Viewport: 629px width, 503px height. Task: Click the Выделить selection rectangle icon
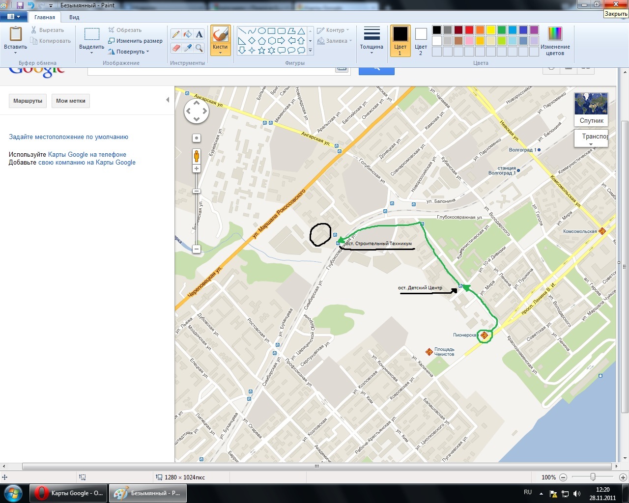pyautogui.click(x=91, y=34)
